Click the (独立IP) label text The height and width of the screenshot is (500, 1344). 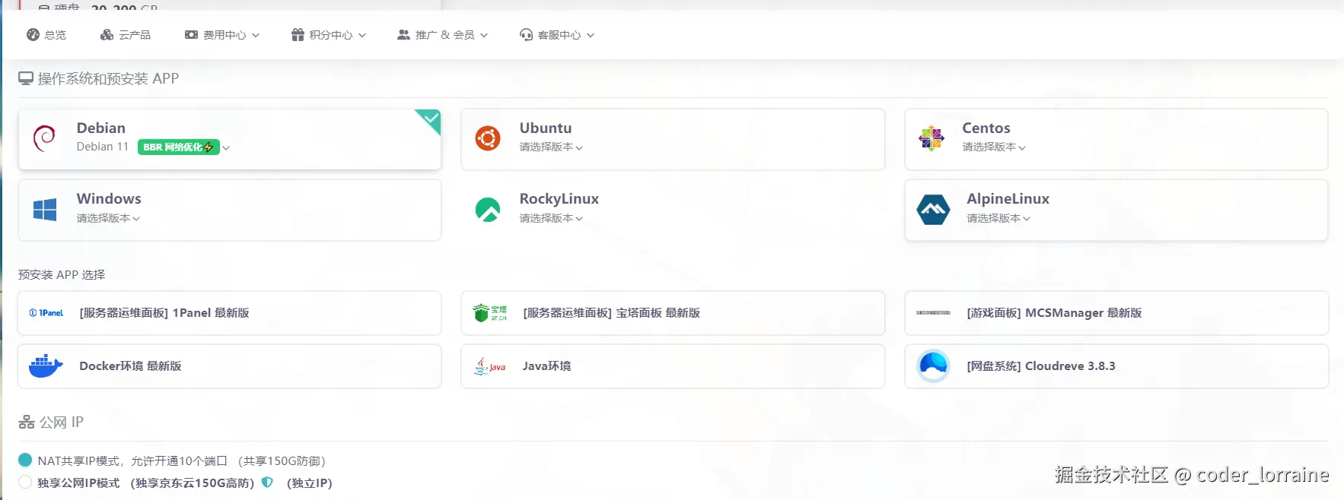310,483
